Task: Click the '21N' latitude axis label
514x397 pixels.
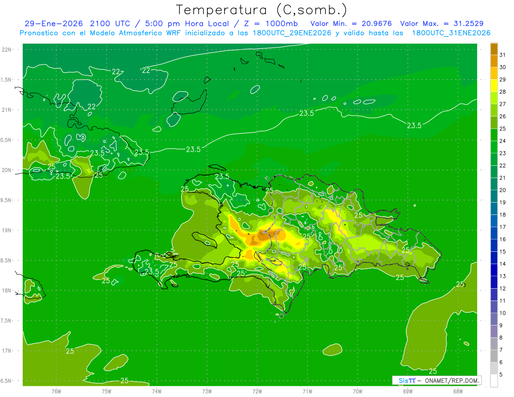Action: 7,110
